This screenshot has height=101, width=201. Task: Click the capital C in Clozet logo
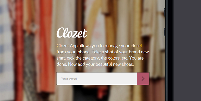pos(61,32)
